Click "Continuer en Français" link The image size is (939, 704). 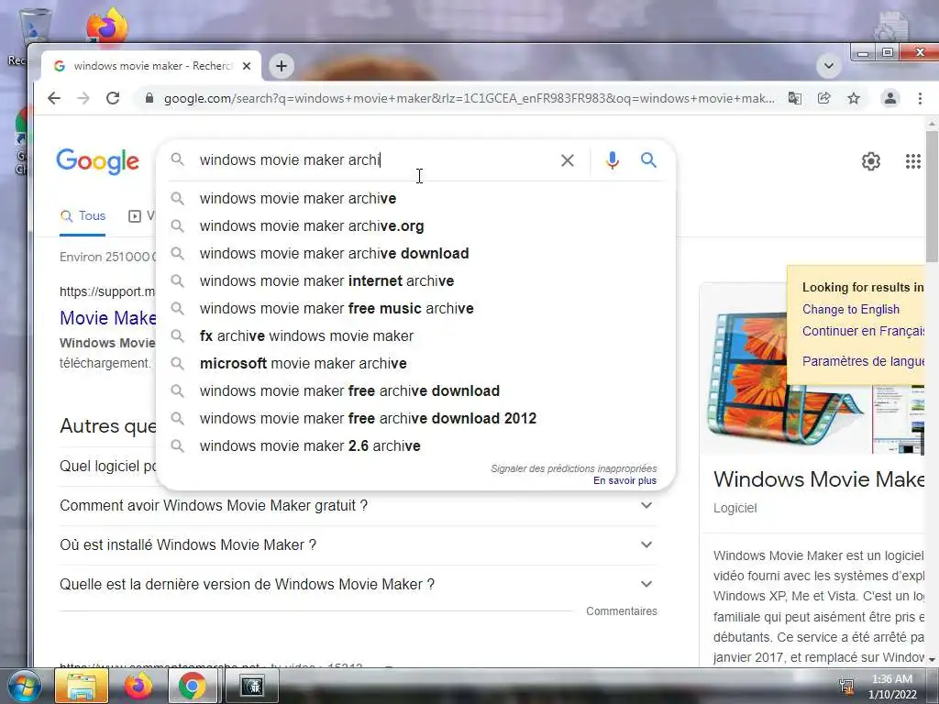point(863,331)
